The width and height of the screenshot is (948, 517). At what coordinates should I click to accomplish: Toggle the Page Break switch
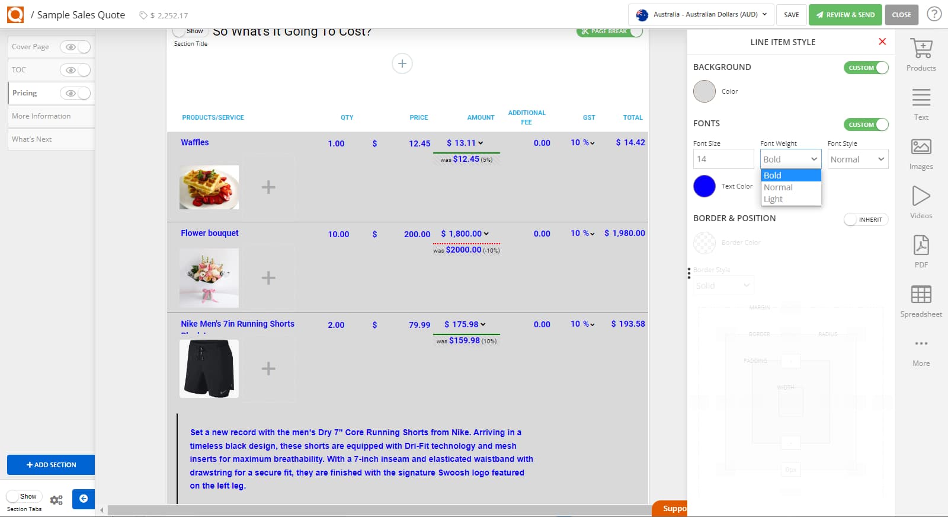[x=610, y=31]
